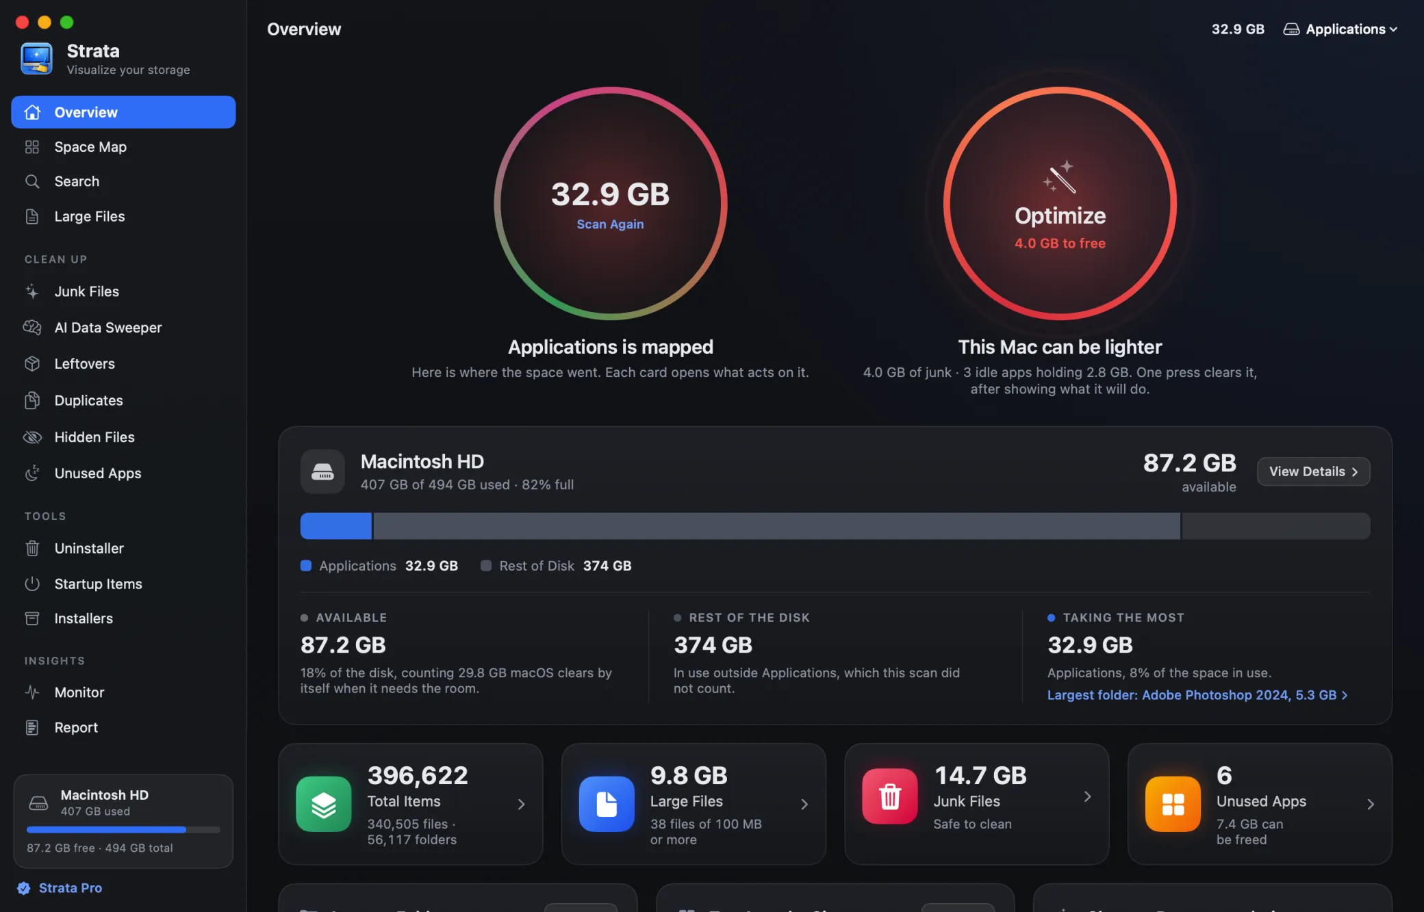The height and width of the screenshot is (912, 1424).
Task: Click the Startup Items power icon
Action: click(x=32, y=584)
